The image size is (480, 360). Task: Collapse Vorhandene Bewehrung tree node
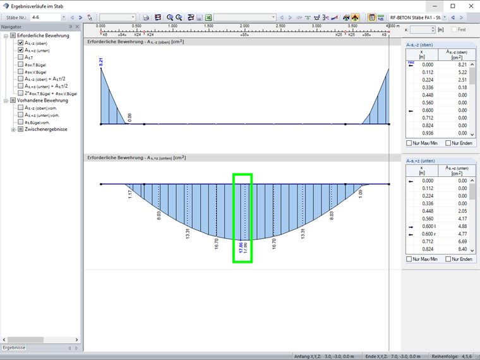(x=6, y=100)
